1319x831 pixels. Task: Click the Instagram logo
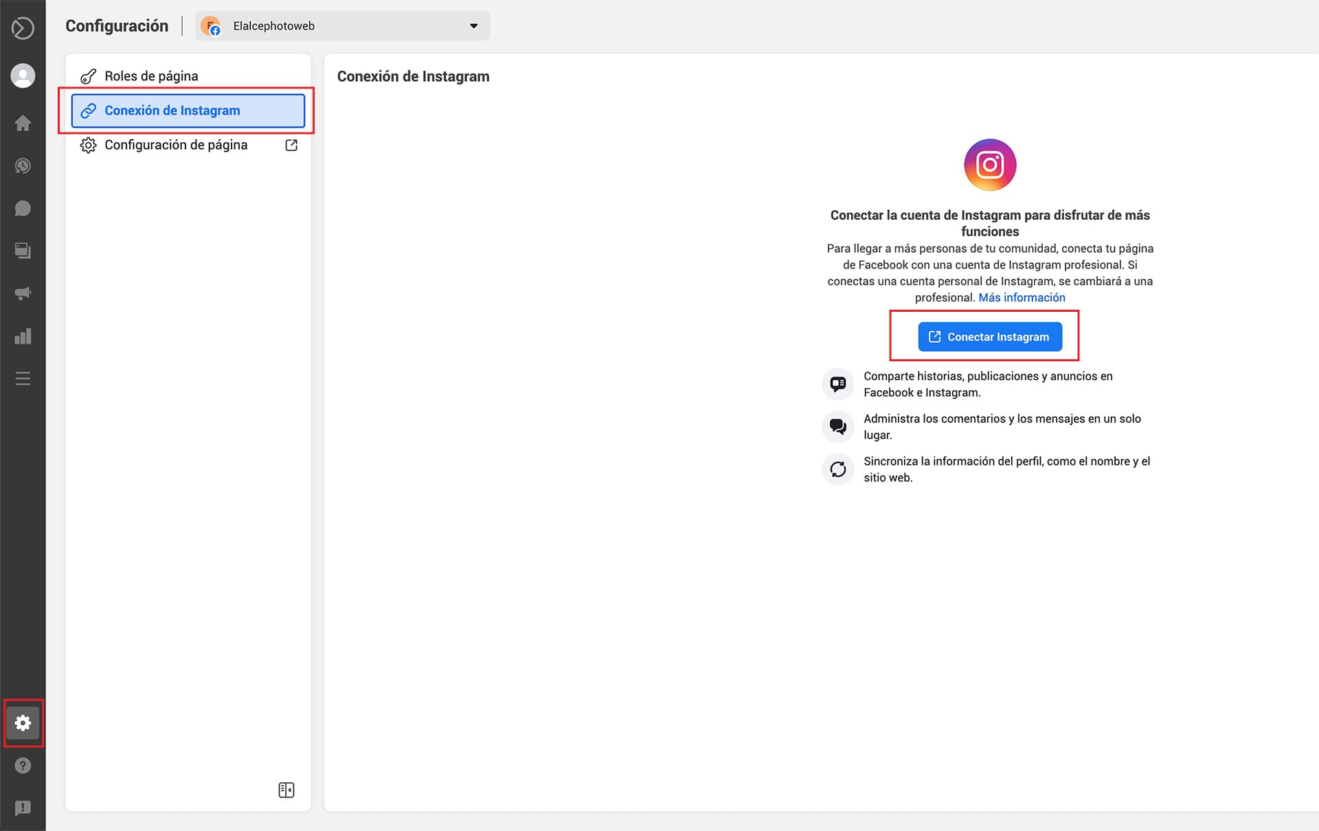tap(990, 165)
